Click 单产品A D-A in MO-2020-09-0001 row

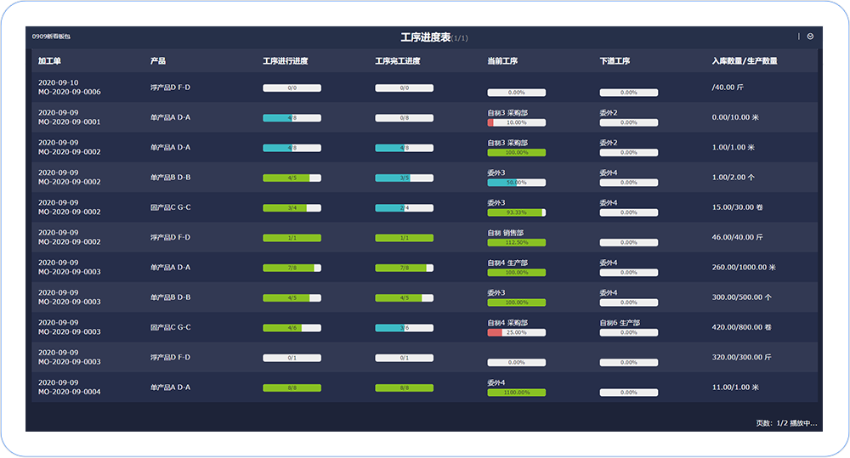point(170,117)
